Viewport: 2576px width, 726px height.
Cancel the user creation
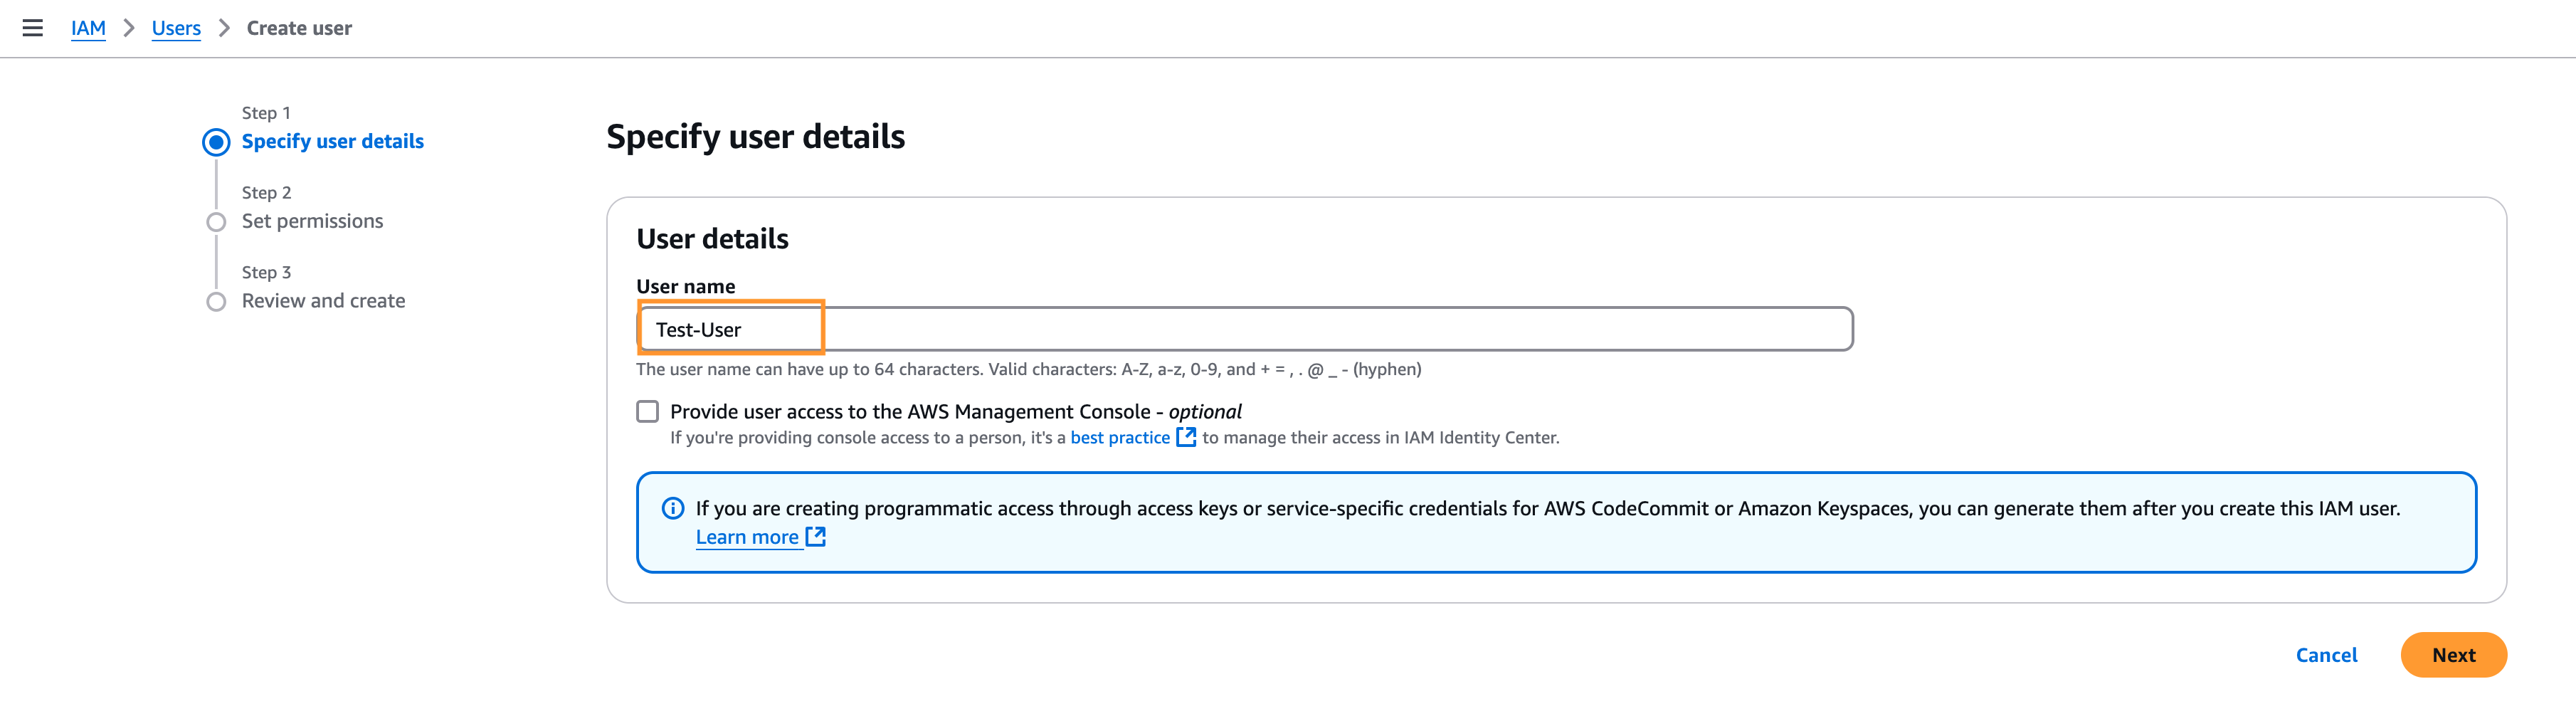[x=2326, y=655]
